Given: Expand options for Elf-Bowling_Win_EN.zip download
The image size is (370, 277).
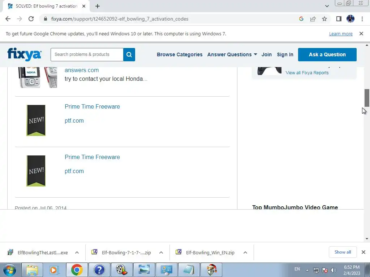Looking at the screenshot, I should tap(245, 252).
